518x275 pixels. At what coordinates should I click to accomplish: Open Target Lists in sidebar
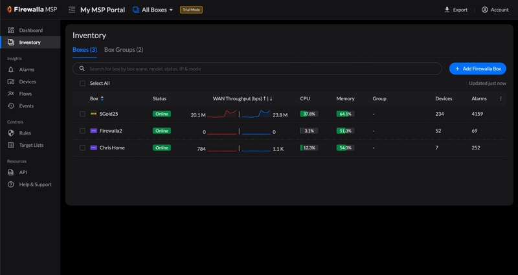pos(30,145)
